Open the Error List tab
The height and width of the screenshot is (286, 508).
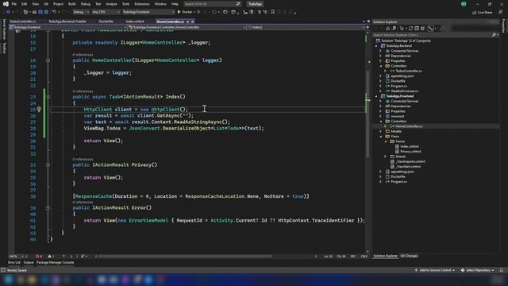point(14,263)
